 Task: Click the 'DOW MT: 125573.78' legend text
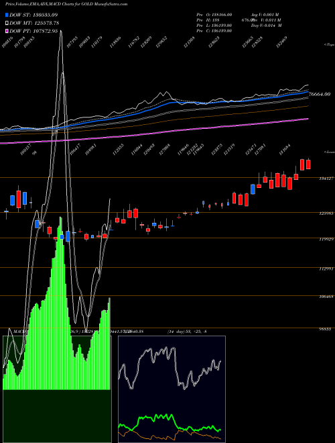coord(34,23)
